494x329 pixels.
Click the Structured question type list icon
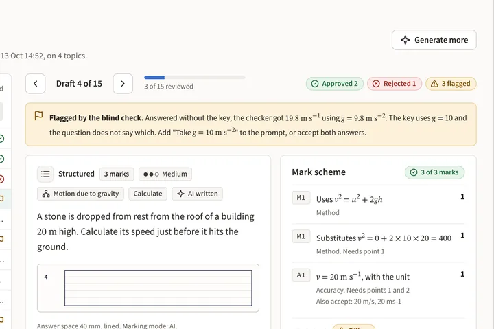(45, 174)
